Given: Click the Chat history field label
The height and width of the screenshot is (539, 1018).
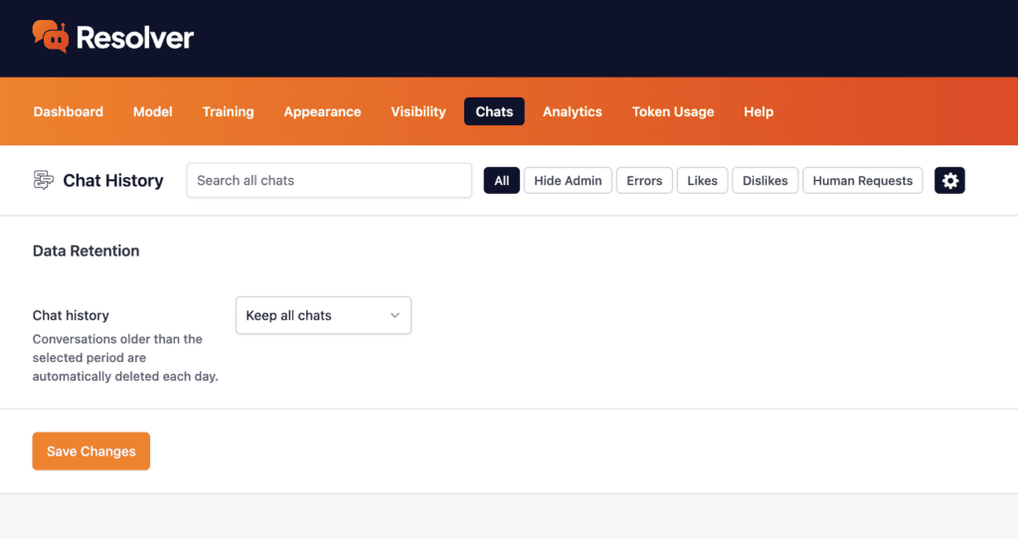Looking at the screenshot, I should click(x=71, y=315).
